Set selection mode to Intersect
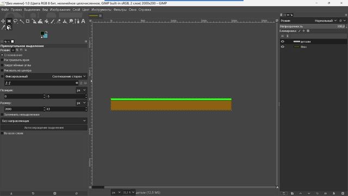This screenshot has height=196, width=348. coord(26,50)
